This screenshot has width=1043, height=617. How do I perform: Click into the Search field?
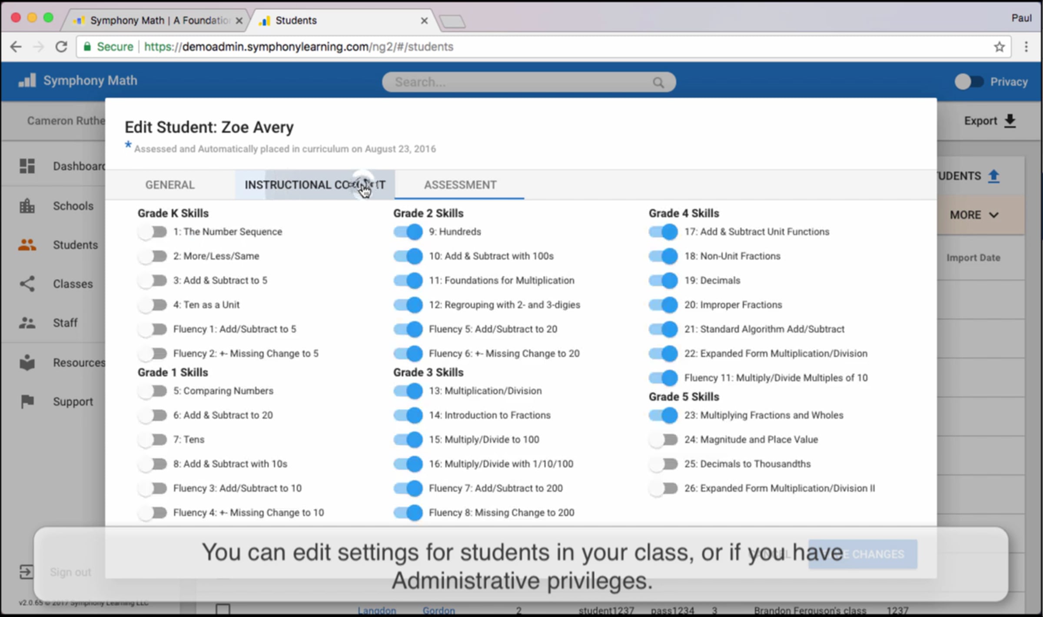pyautogui.click(x=528, y=82)
